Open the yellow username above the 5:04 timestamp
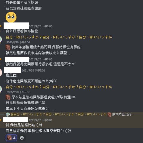The height and width of the screenshot is (143, 143). (59, 37)
